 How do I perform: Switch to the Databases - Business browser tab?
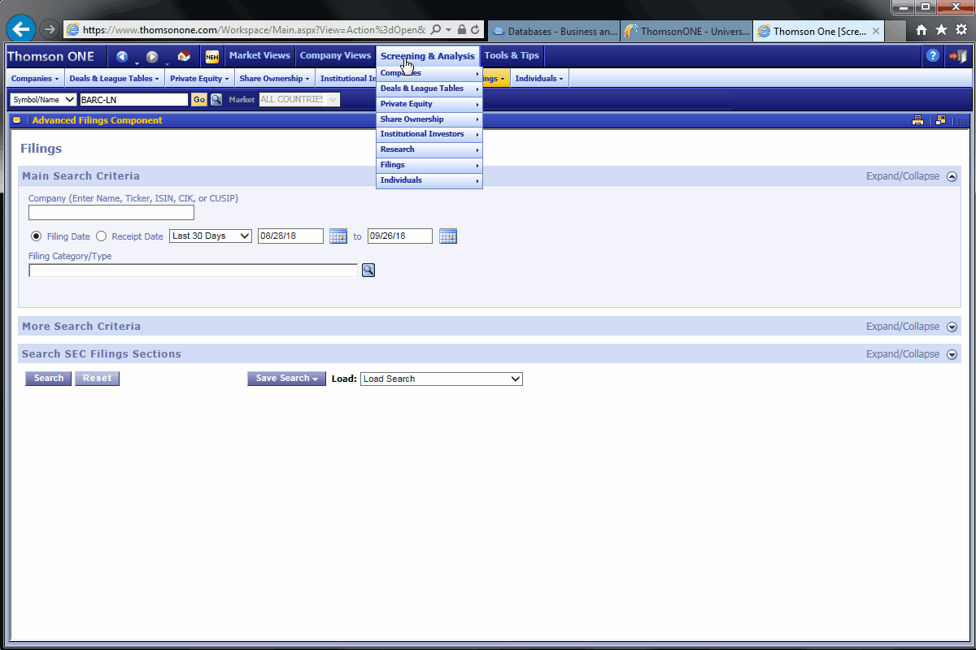tap(555, 32)
